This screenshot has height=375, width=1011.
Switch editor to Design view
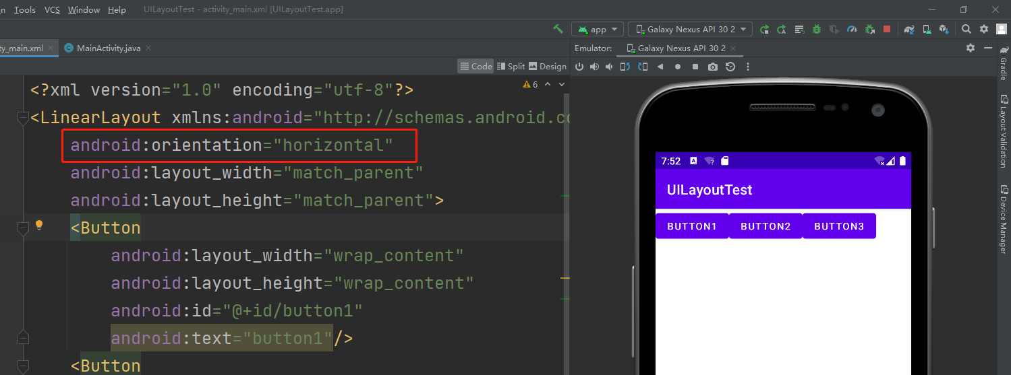click(548, 66)
